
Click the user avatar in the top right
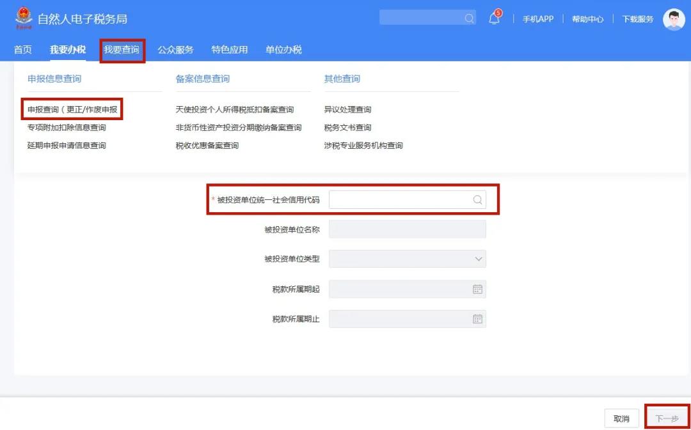click(673, 19)
